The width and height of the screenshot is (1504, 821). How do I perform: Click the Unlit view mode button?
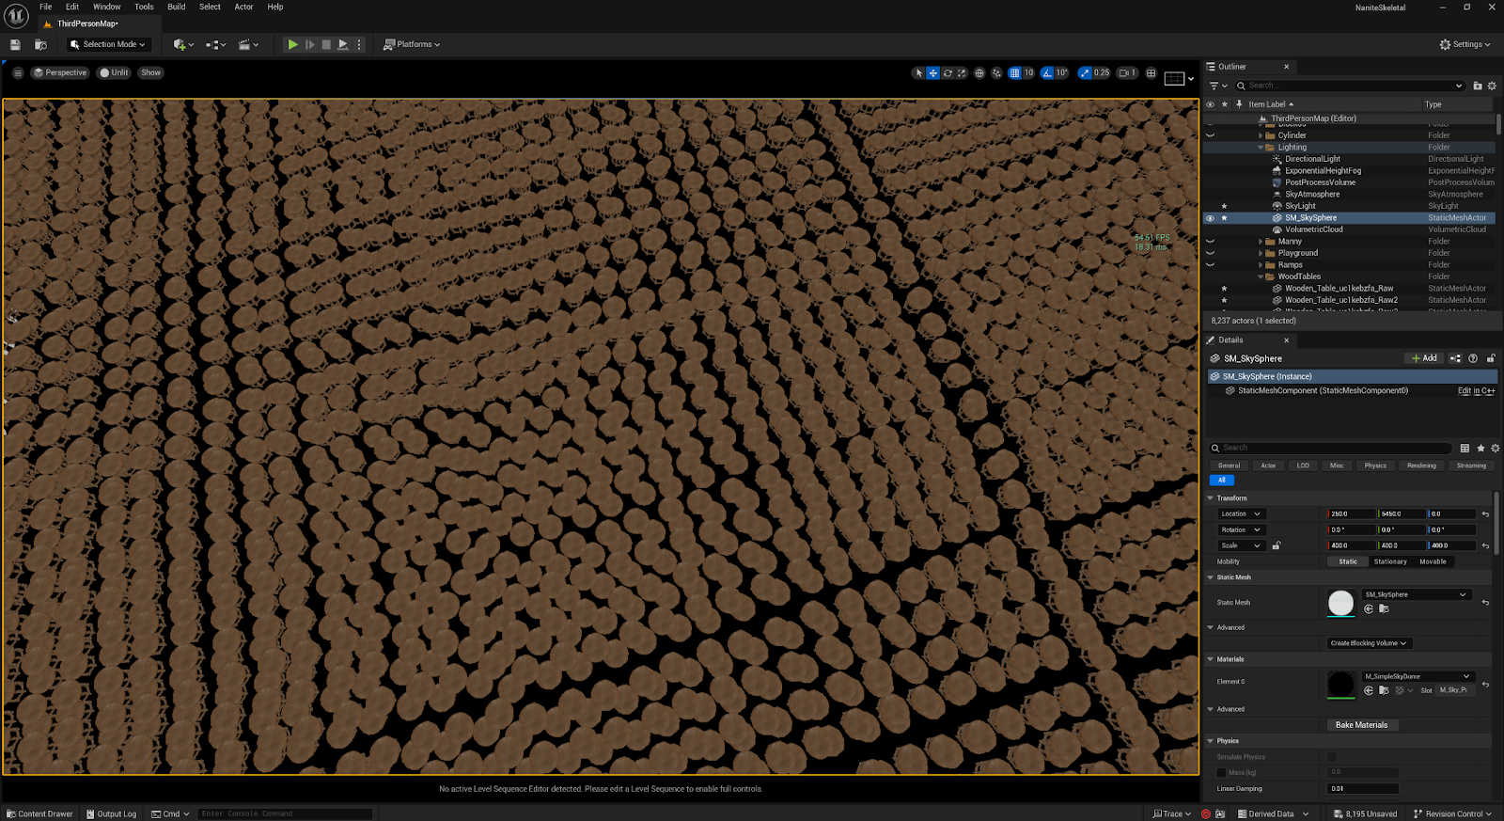(x=114, y=72)
